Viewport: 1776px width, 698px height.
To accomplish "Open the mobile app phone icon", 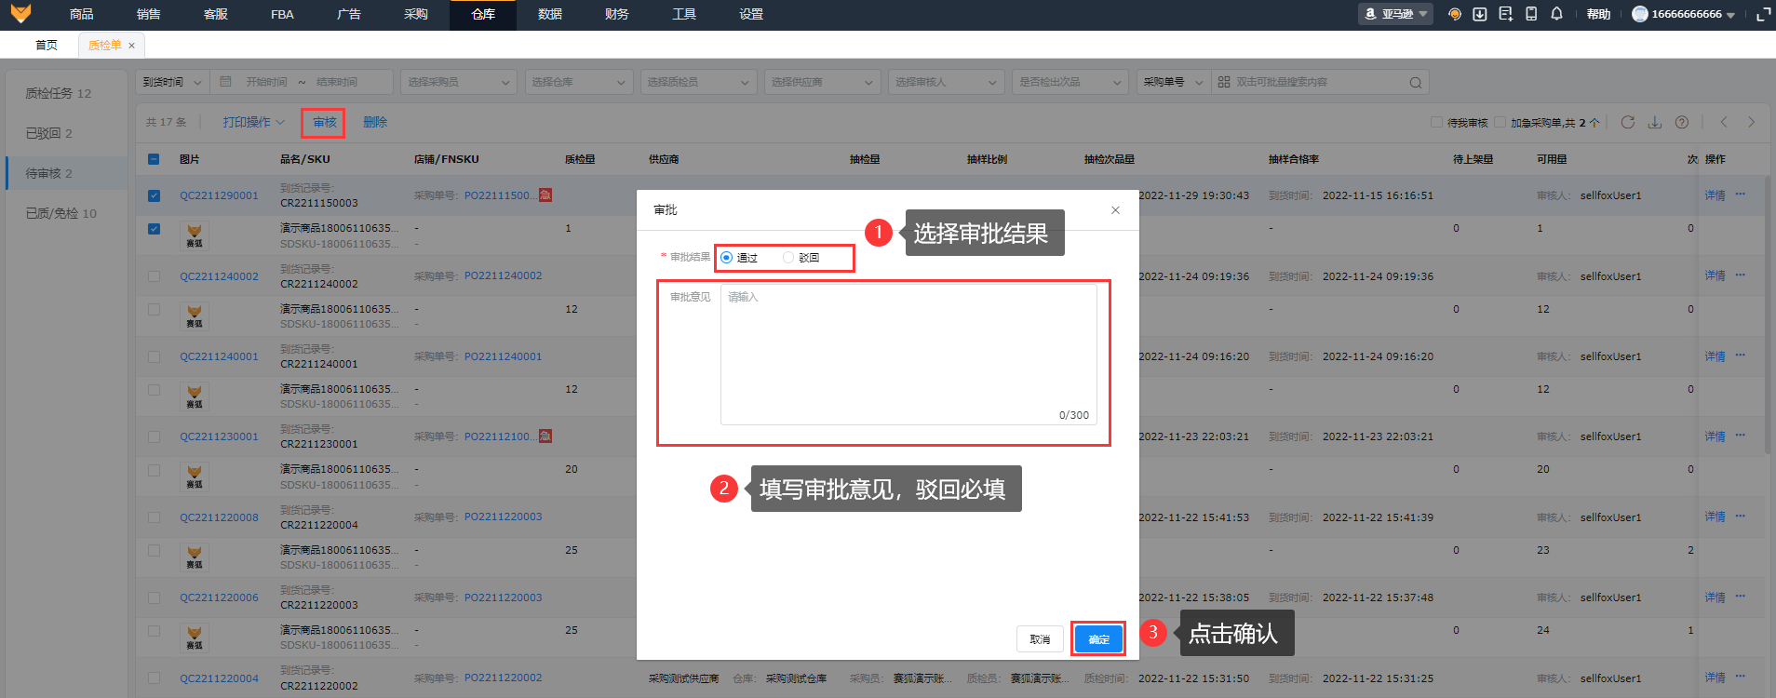I will (x=1531, y=14).
